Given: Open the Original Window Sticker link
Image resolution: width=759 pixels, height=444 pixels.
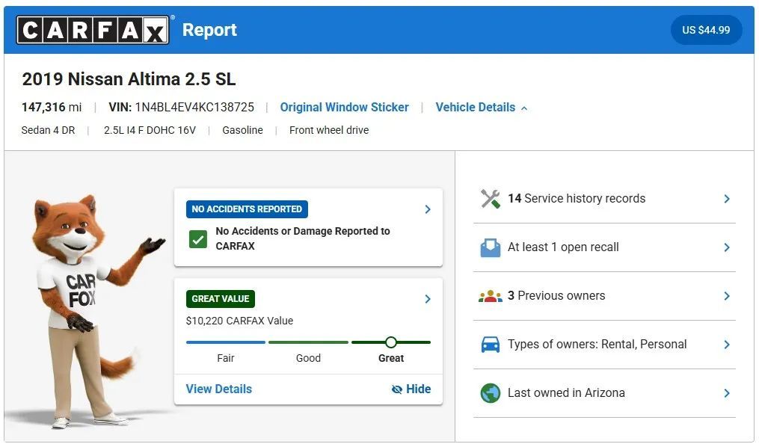Looking at the screenshot, I should [344, 107].
